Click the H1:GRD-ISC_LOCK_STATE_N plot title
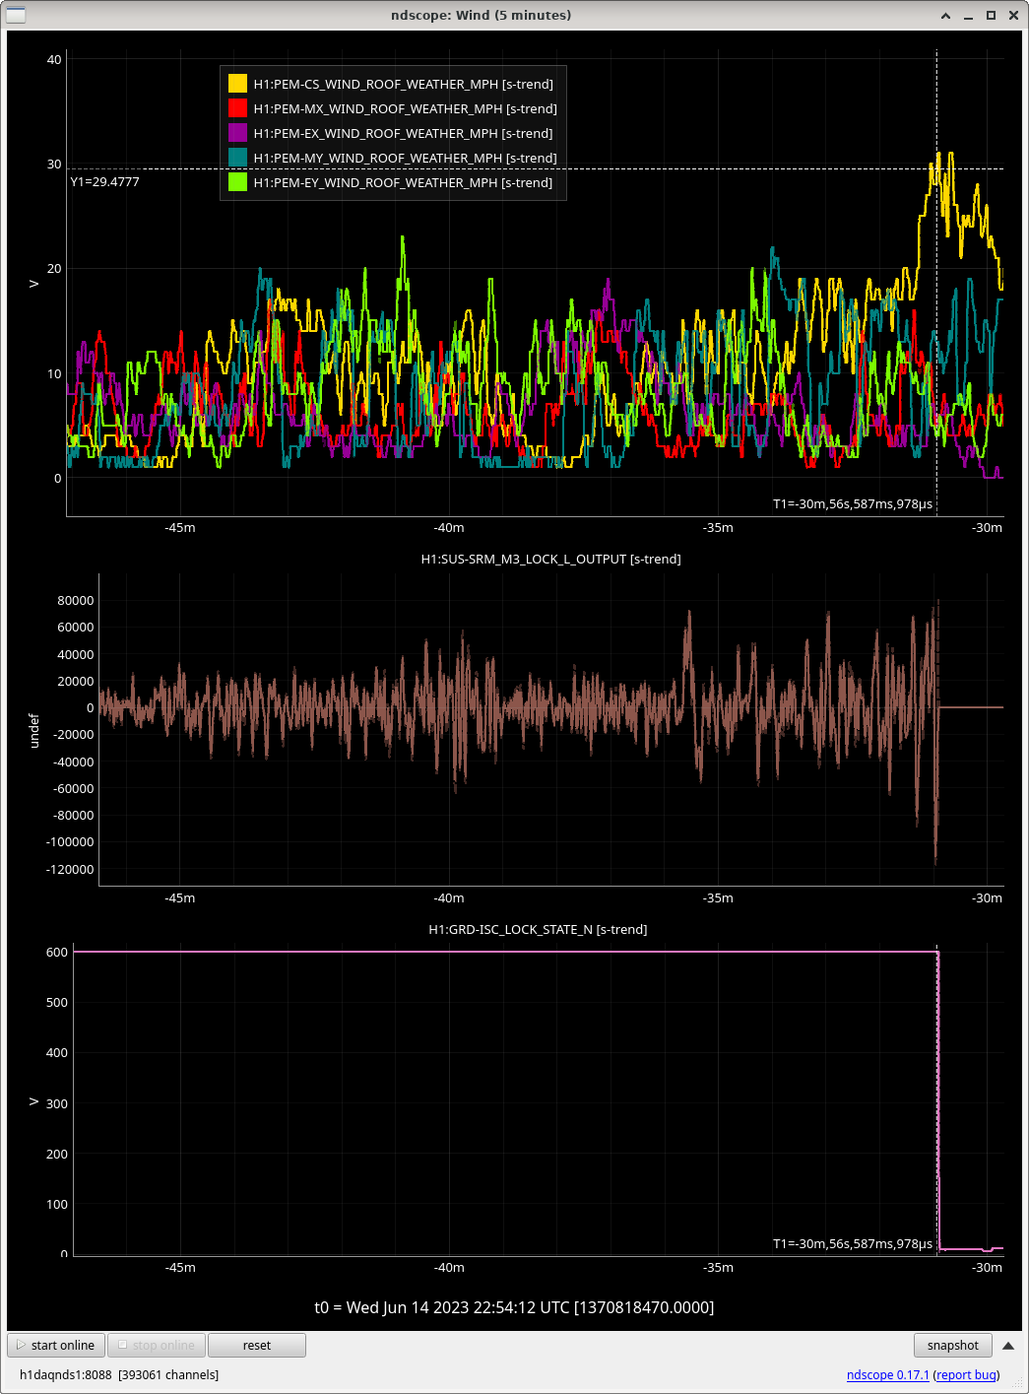 click(x=538, y=929)
